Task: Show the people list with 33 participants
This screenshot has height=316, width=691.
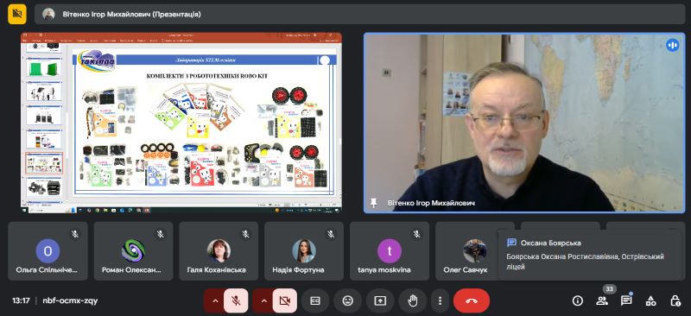Action: 602,300
